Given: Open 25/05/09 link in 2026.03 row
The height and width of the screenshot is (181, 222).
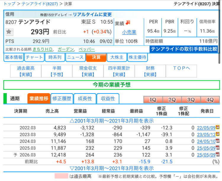Looking at the screenshot, I should pyautogui.click(x=206, y=155).
